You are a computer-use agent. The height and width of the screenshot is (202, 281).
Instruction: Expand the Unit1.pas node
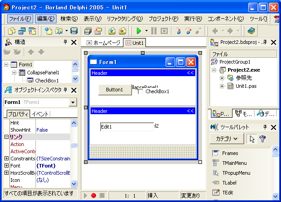[x=222, y=86]
